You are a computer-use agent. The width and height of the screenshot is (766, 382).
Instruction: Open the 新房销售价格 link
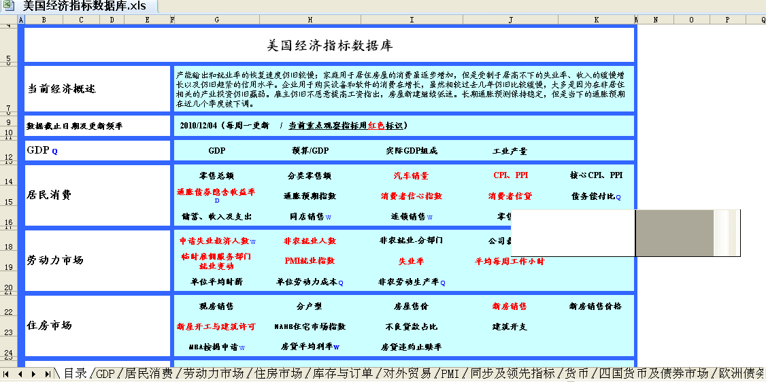click(x=596, y=307)
